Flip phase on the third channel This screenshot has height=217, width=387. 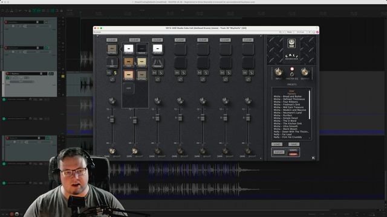tap(157, 79)
